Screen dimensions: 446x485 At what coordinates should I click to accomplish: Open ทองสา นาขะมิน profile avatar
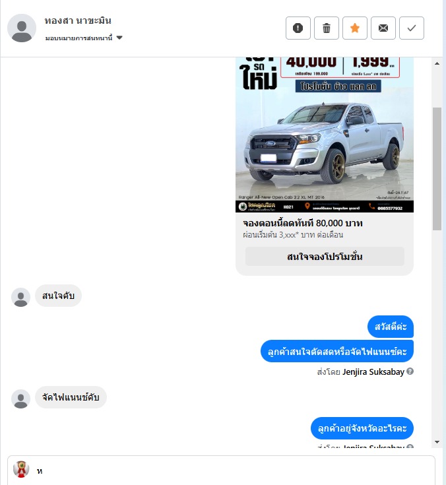point(22,28)
